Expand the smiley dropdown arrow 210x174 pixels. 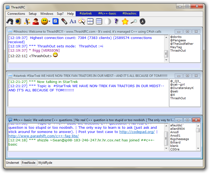(50, 21)
